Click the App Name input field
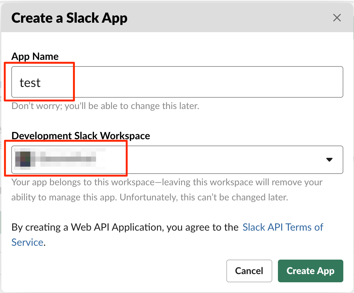This screenshot has height=293, width=354. coord(177,82)
